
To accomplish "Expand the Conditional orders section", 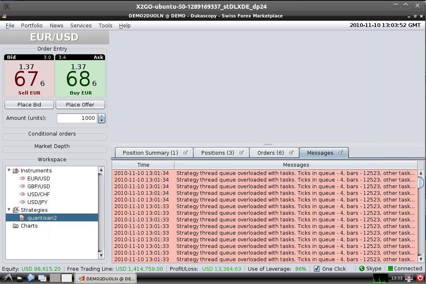I will [x=52, y=134].
